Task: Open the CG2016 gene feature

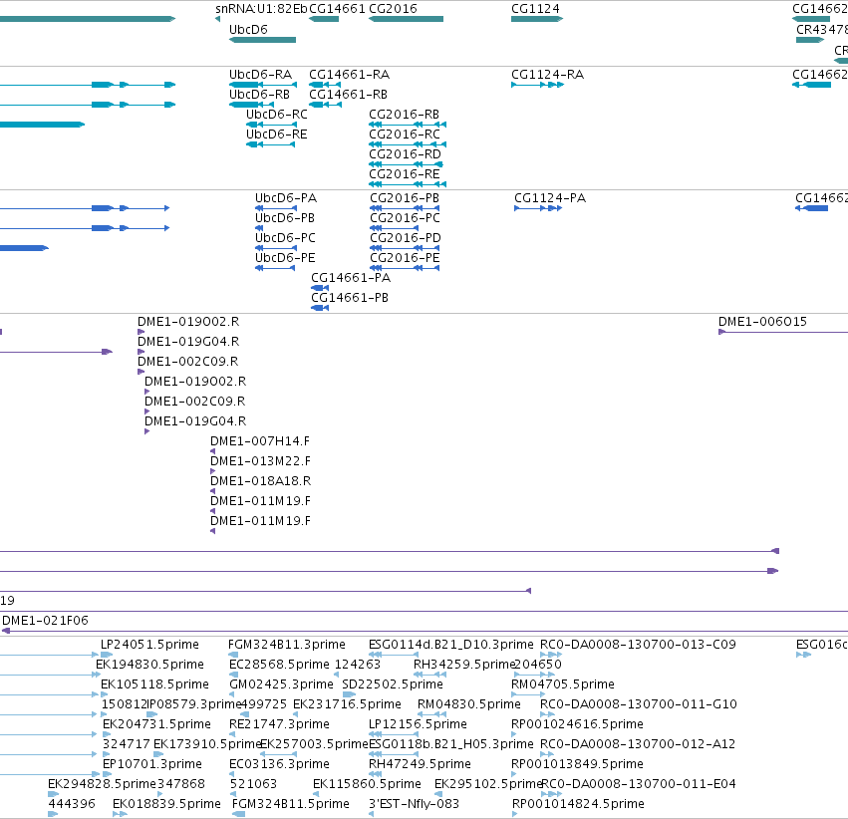Action: (407, 19)
